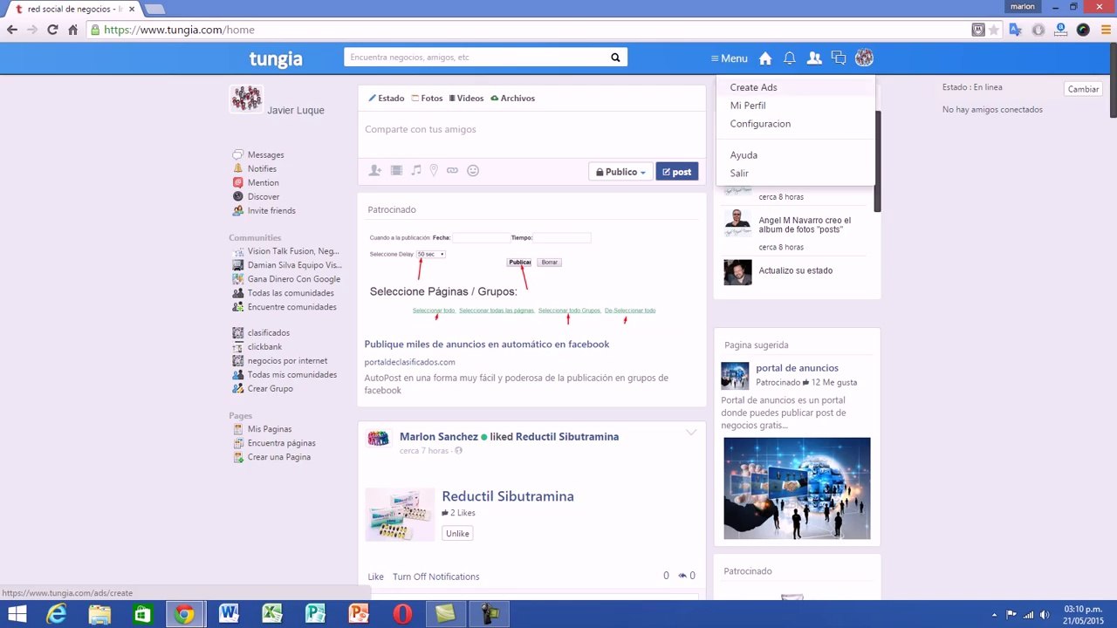The width and height of the screenshot is (1117, 628).
Task: Click the music note icon in the composer
Action: [x=416, y=171]
